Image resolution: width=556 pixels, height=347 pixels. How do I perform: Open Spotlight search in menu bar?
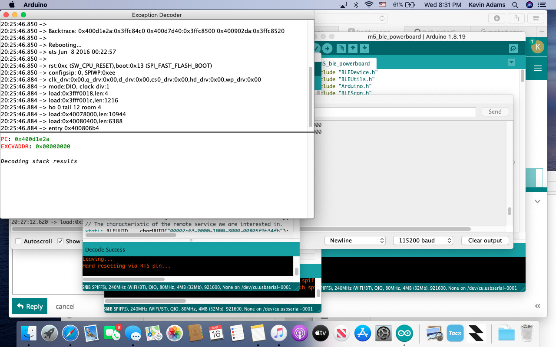coord(515,5)
